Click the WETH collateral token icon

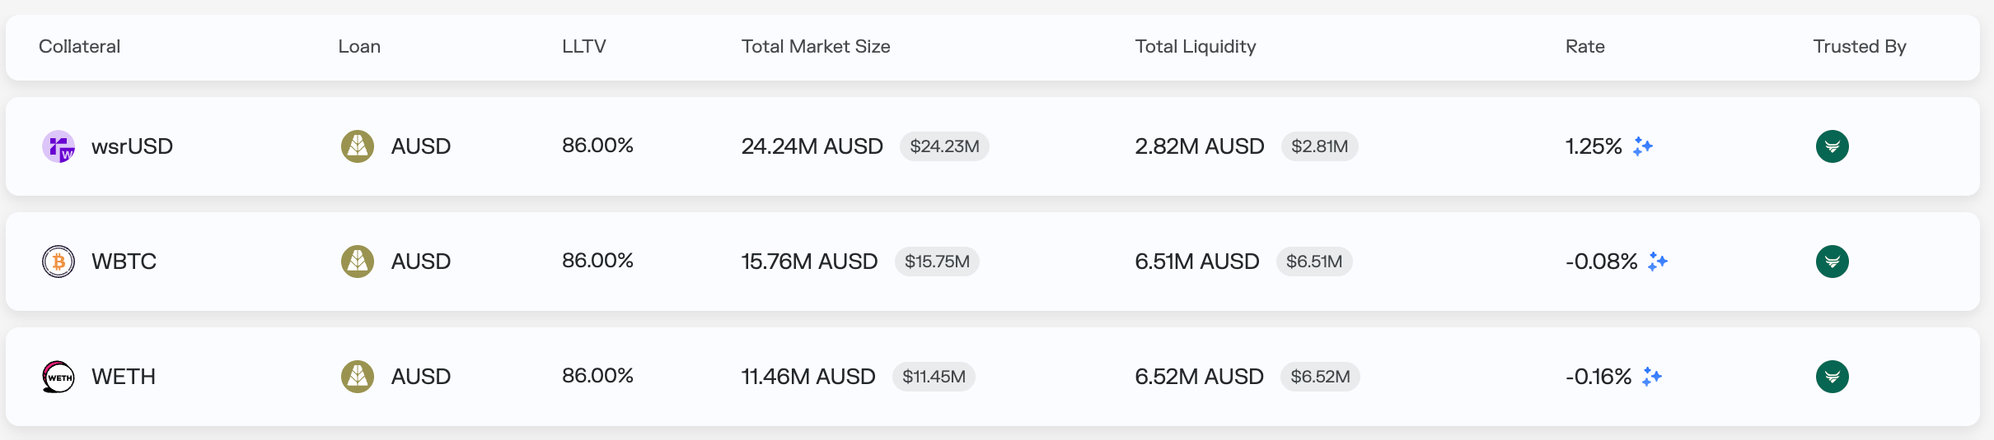tap(59, 377)
